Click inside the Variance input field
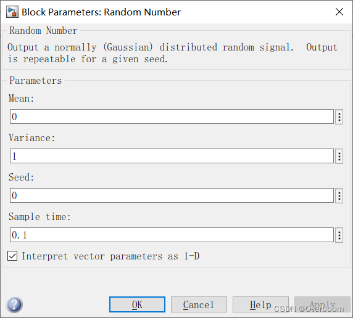Screen dimensions: 353x318 172,156
